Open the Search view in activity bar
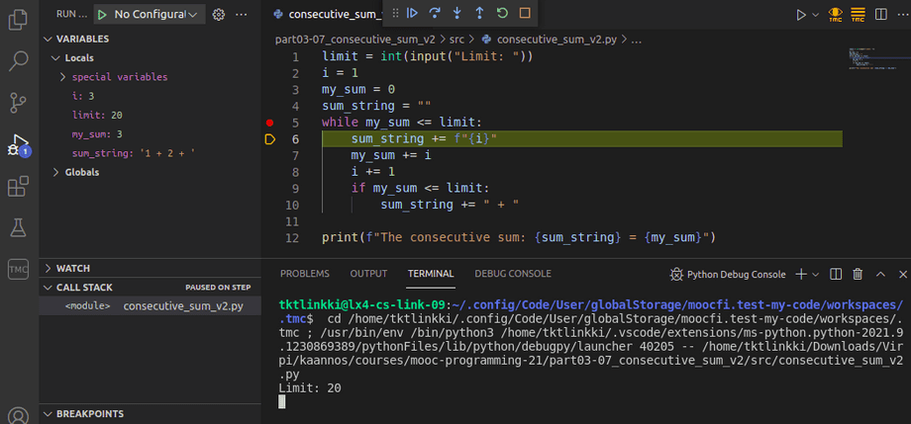911x424 pixels. point(18,60)
